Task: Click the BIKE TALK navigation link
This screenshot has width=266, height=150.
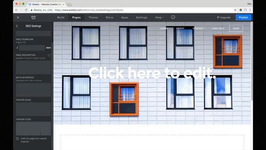Action: (218, 28)
